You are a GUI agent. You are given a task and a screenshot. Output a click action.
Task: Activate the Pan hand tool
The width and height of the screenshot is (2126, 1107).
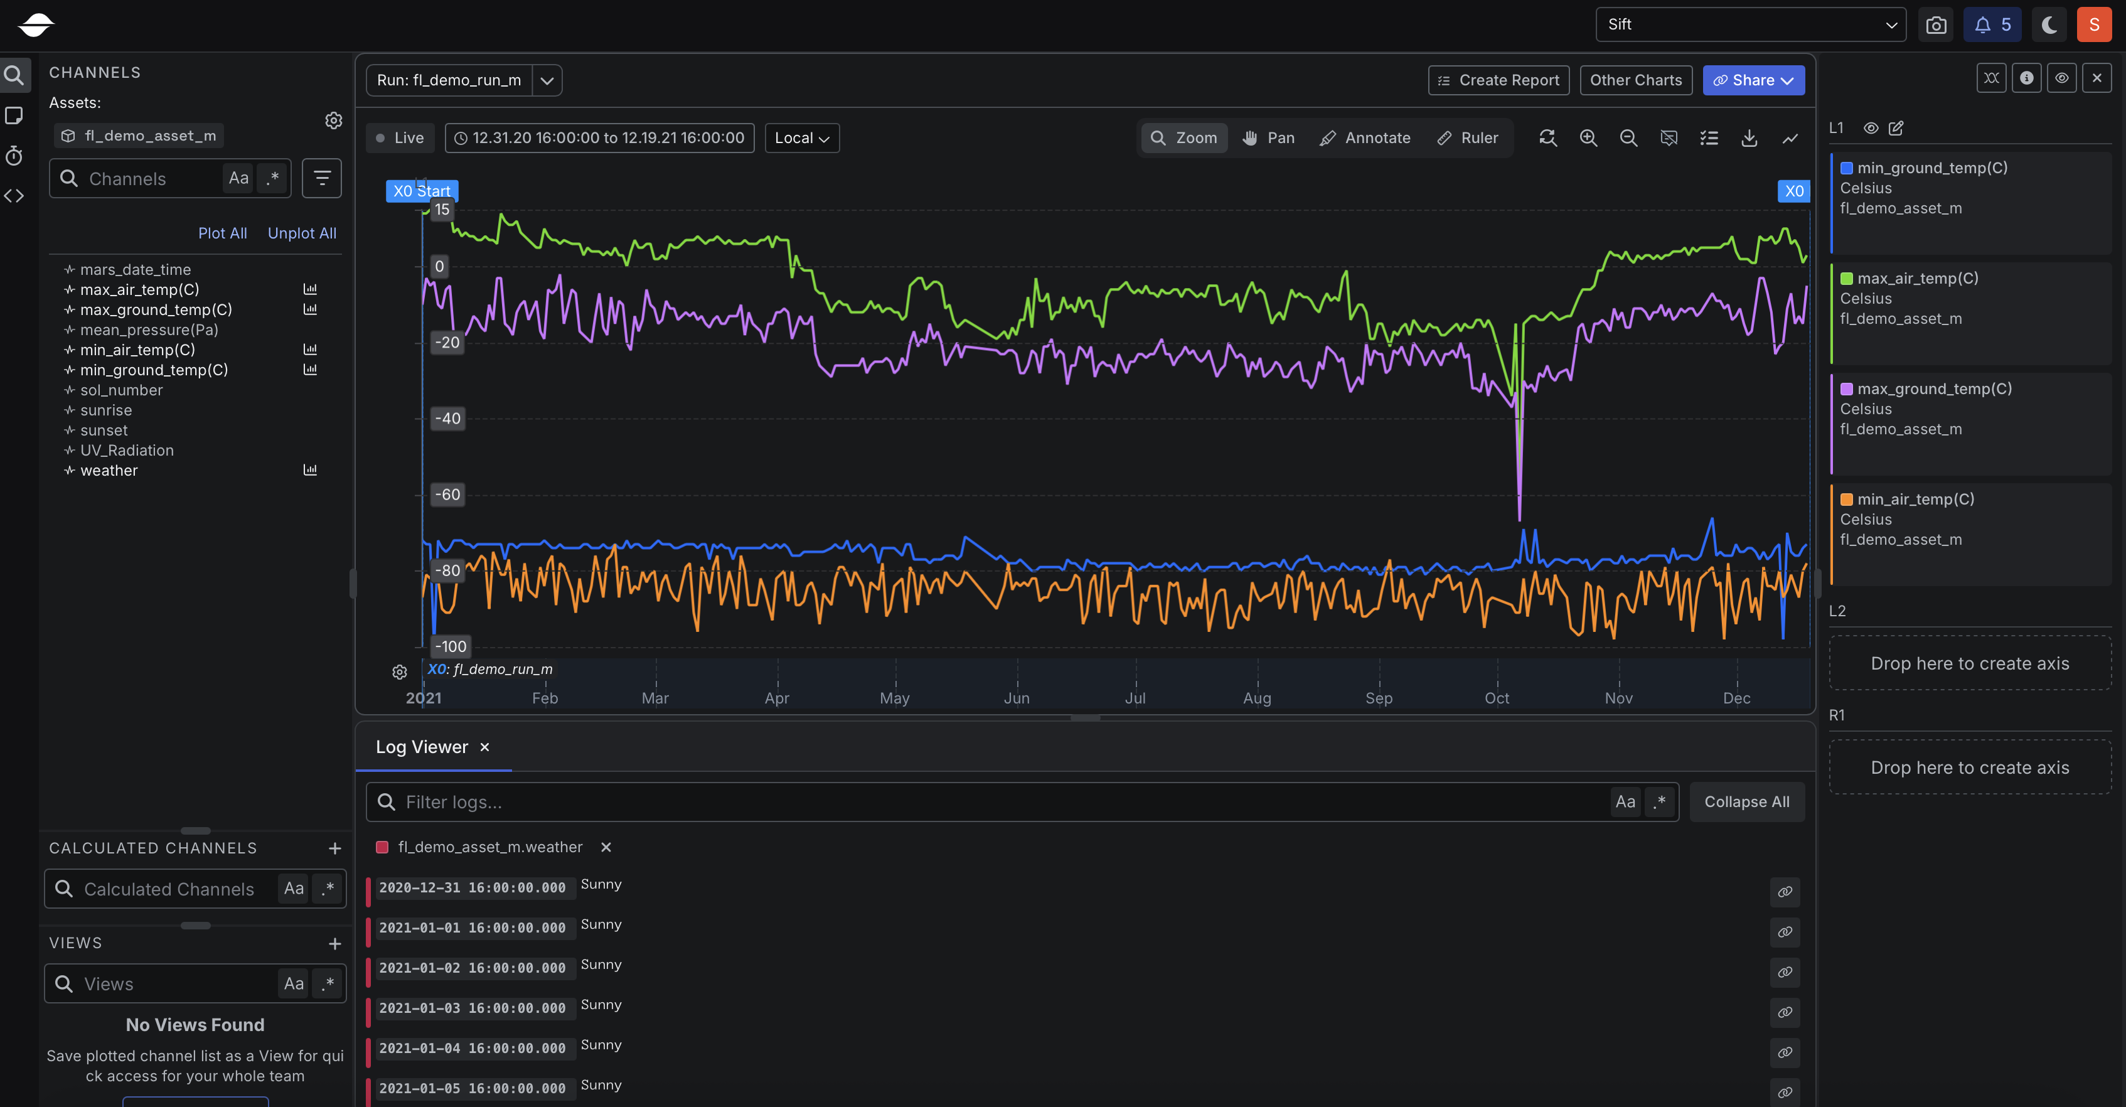1268,138
